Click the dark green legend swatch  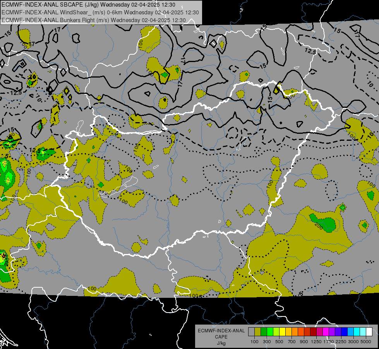264,332
